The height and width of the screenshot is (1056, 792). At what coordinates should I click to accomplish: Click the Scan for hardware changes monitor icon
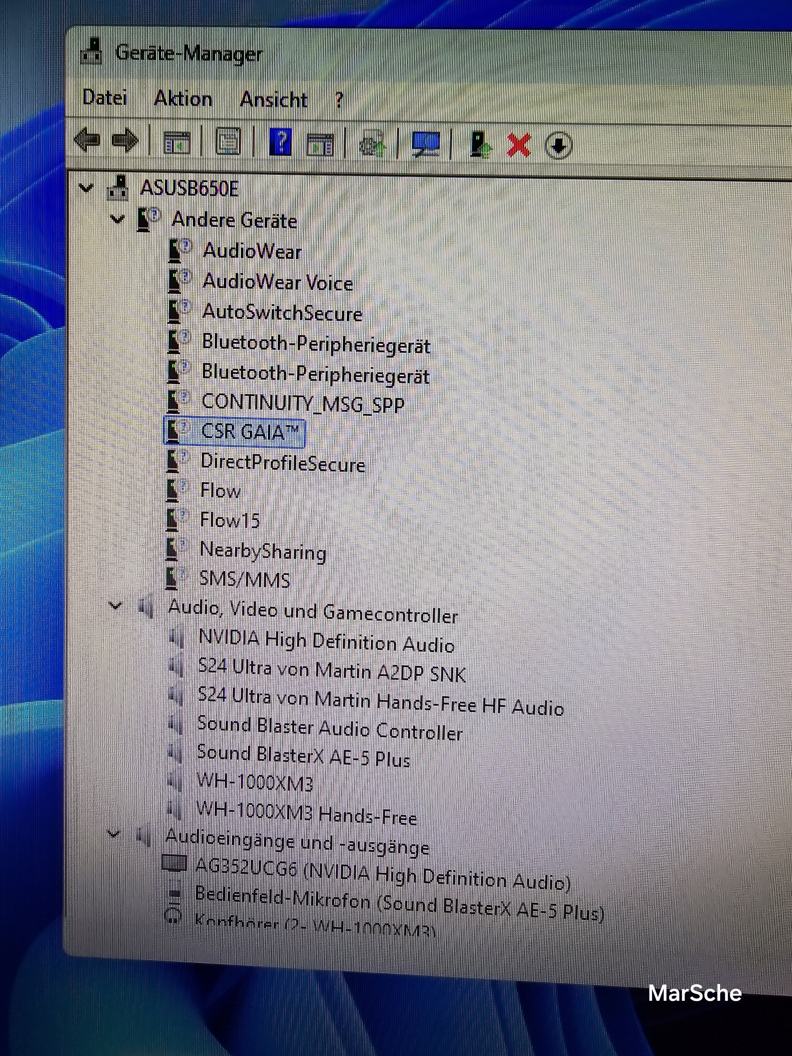click(425, 144)
